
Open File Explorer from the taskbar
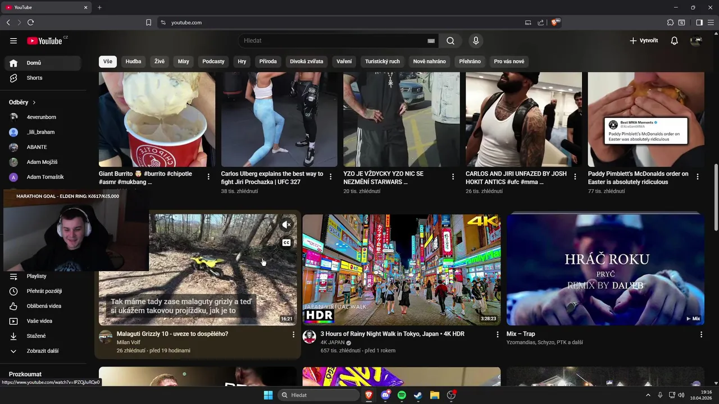click(x=434, y=395)
